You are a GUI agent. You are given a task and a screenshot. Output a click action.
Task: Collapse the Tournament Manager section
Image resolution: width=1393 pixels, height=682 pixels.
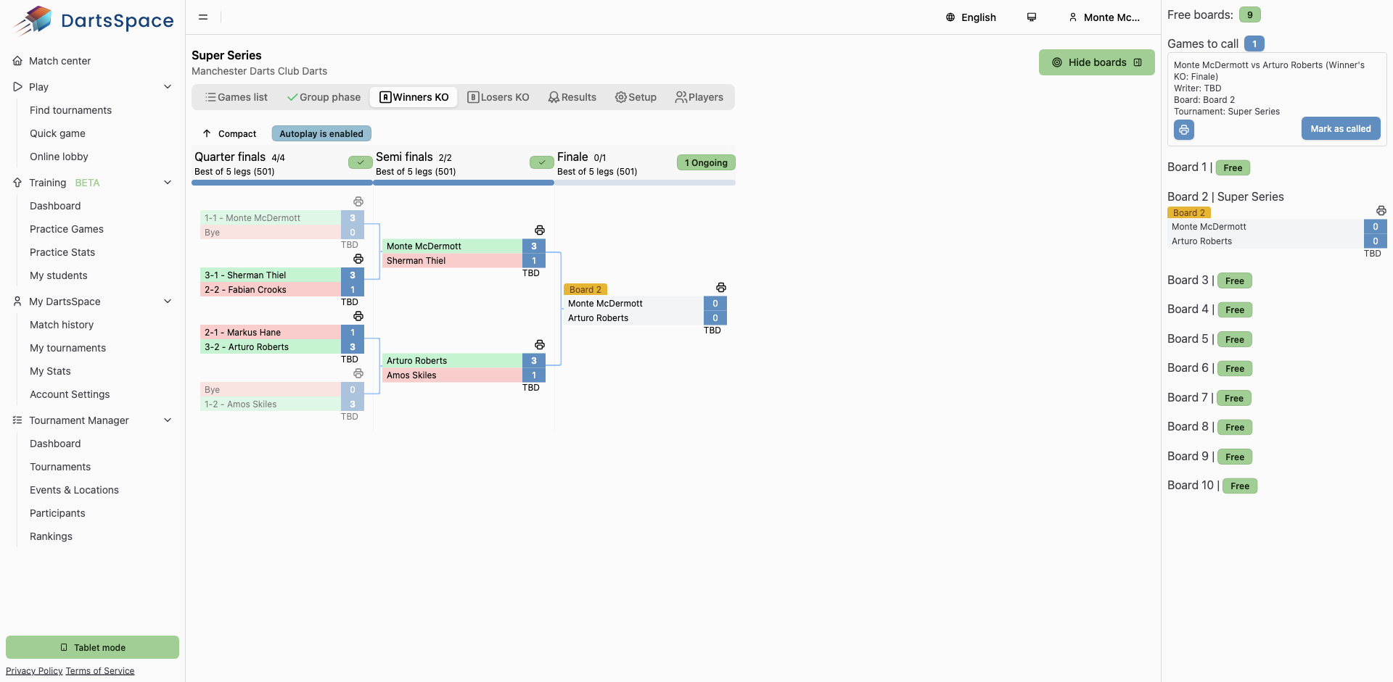pos(168,420)
